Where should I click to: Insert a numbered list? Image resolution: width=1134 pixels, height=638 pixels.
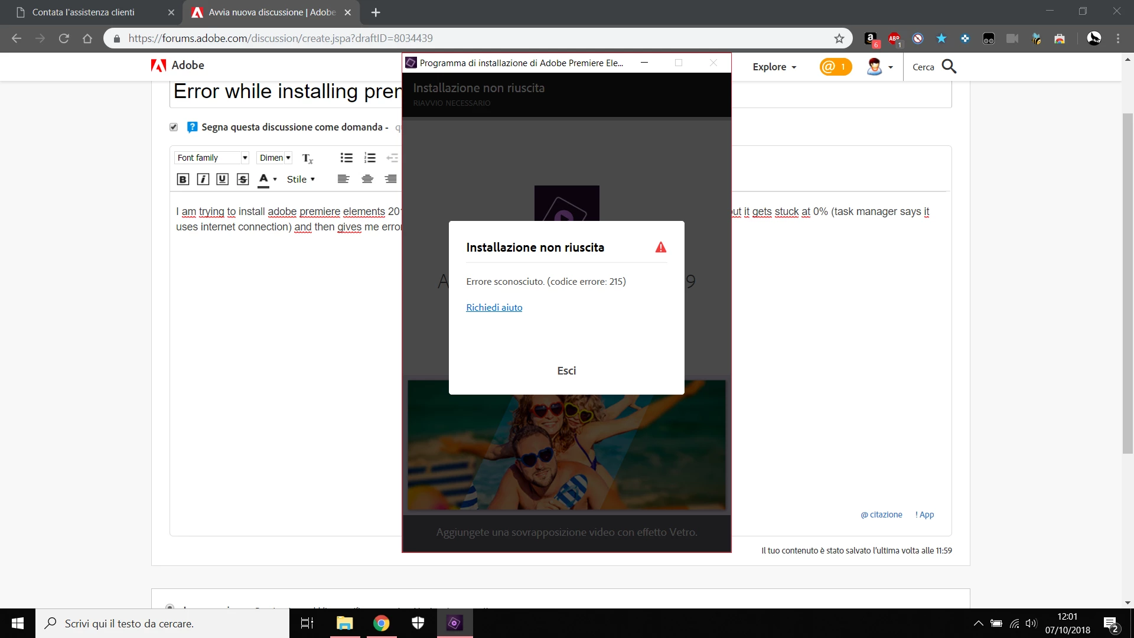point(370,158)
